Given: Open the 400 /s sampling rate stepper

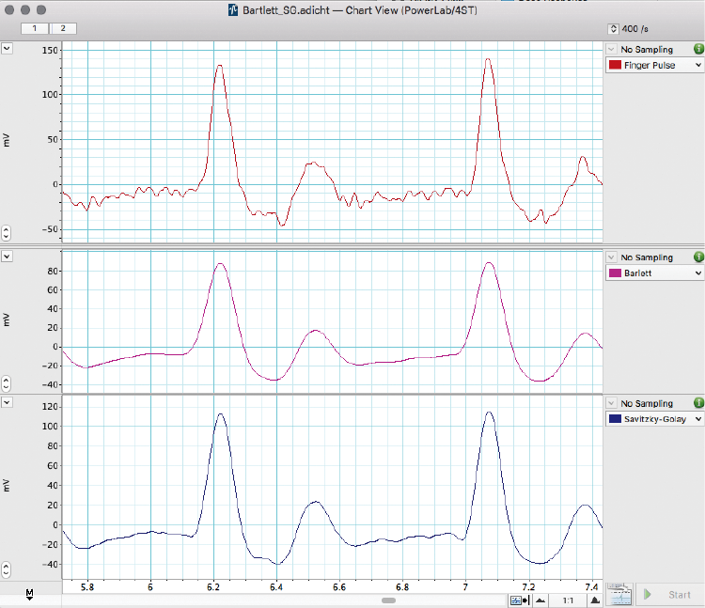Looking at the screenshot, I should tap(614, 29).
